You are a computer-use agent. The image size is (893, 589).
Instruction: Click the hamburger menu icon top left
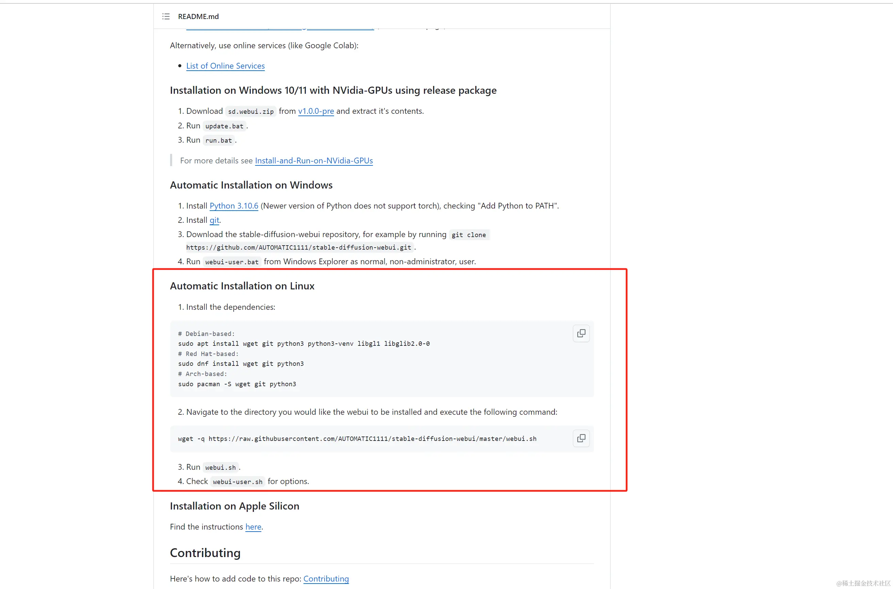[x=166, y=16]
